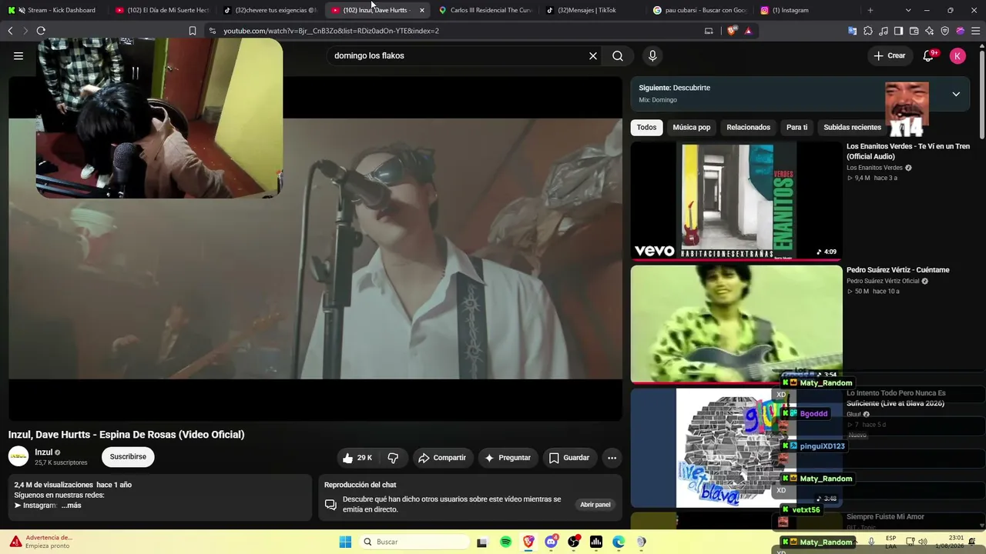Viewport: 986px width, 554px height.
Task: Expand the Descubrirte mix playlist panel
Action: 956,94
